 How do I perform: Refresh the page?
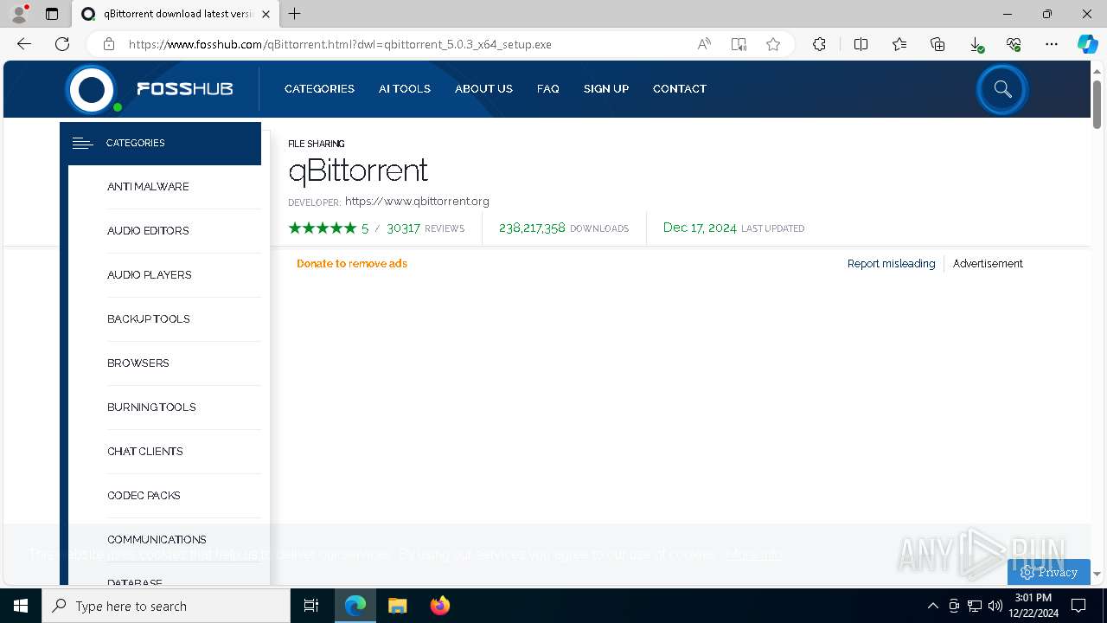coord(62,44)
